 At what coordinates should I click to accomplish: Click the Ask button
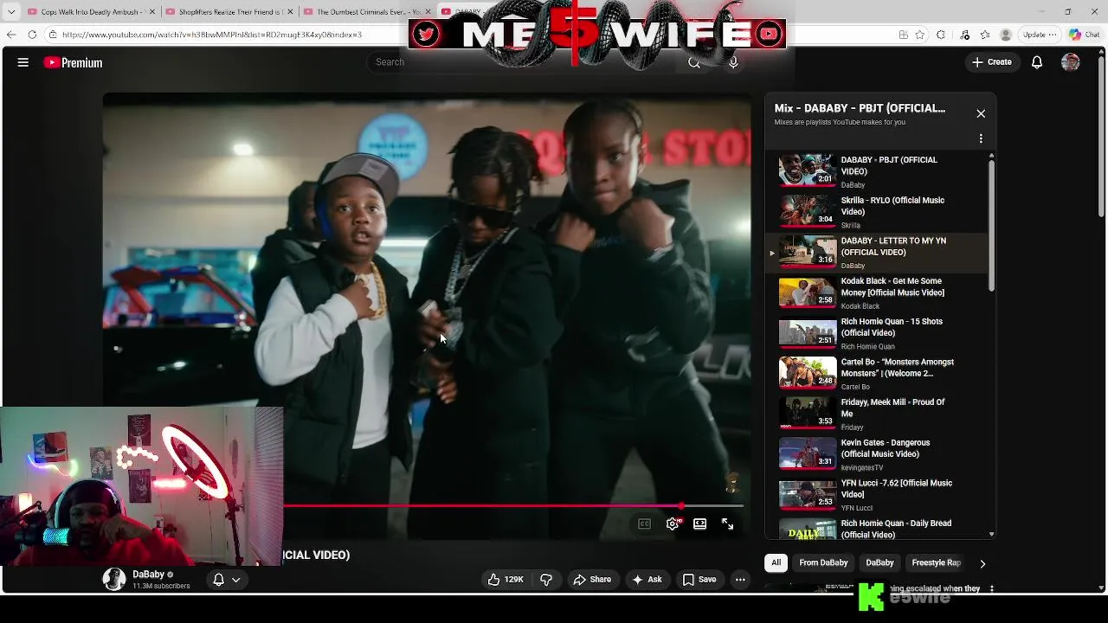(x=647, y=580)
